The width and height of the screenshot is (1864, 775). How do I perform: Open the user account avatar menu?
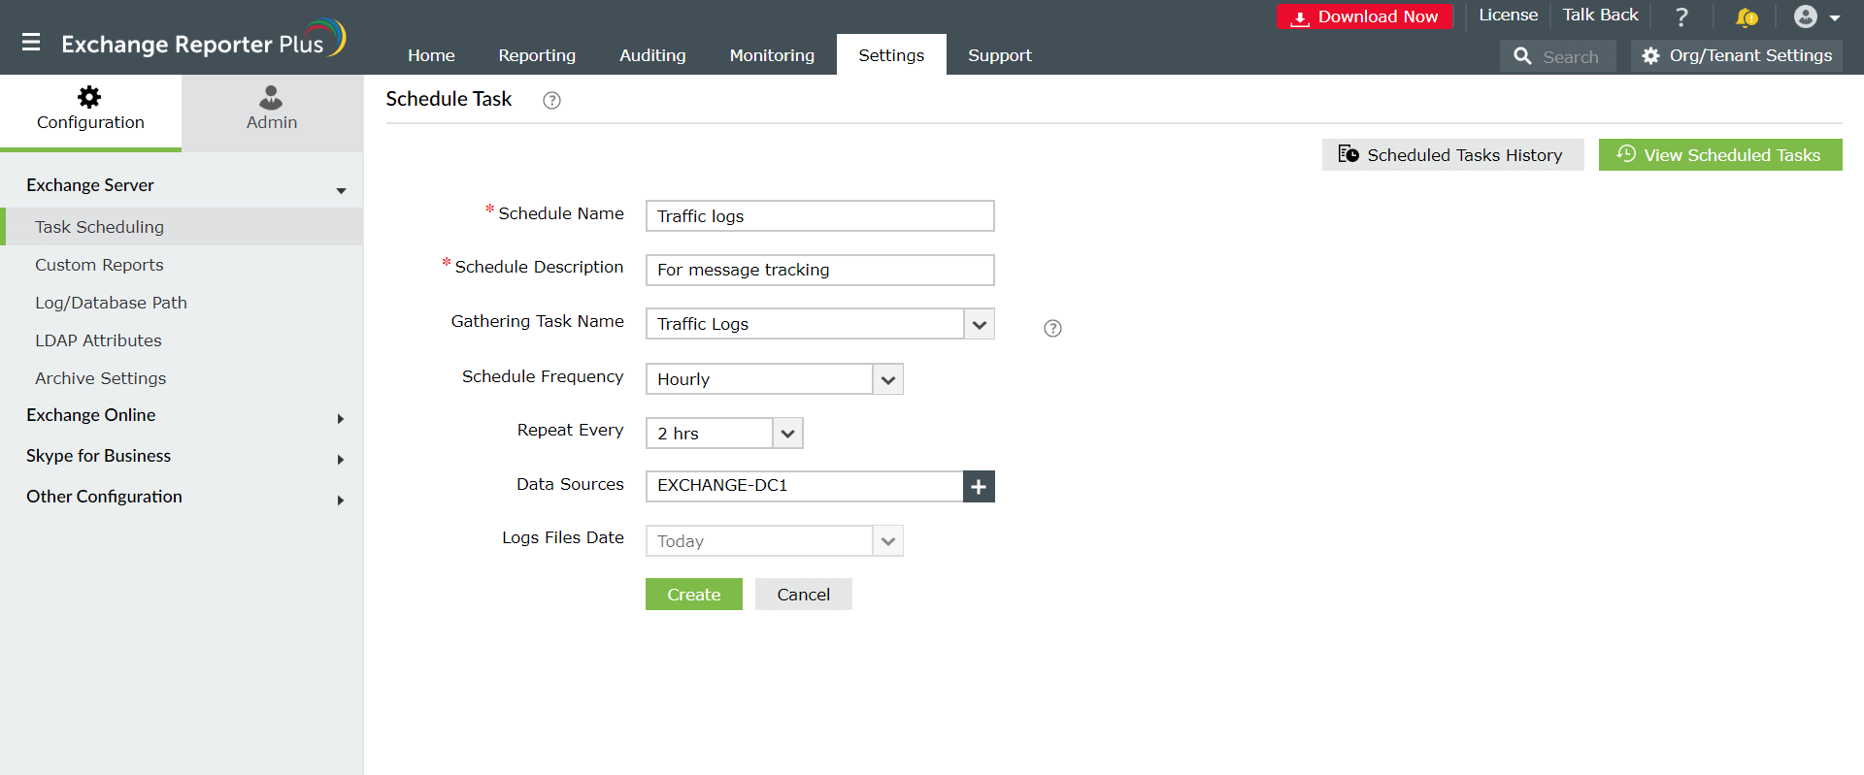point(1806,16)
